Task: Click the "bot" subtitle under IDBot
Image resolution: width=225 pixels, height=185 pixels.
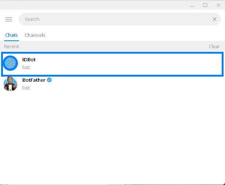Action: [x=26, y=68]
